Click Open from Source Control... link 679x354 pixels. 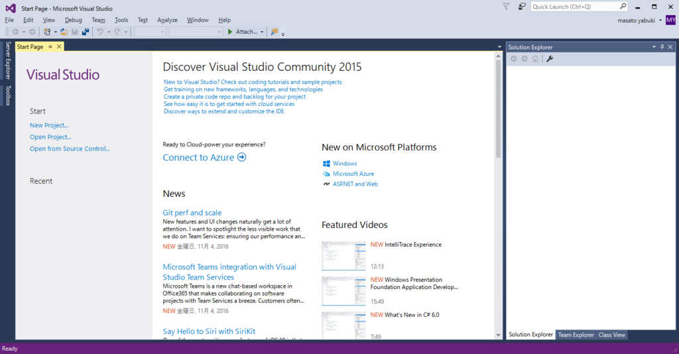(70, 148)
